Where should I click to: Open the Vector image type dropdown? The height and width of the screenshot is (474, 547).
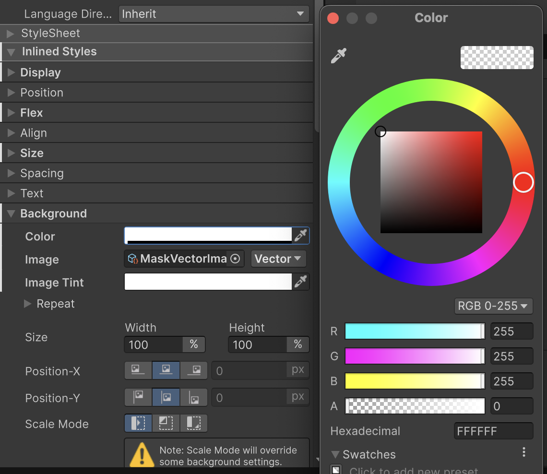[x=278, y=259]
